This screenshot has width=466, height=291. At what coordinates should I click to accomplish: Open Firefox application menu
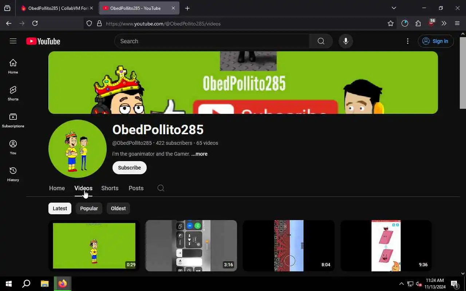[x=457, y=23]
